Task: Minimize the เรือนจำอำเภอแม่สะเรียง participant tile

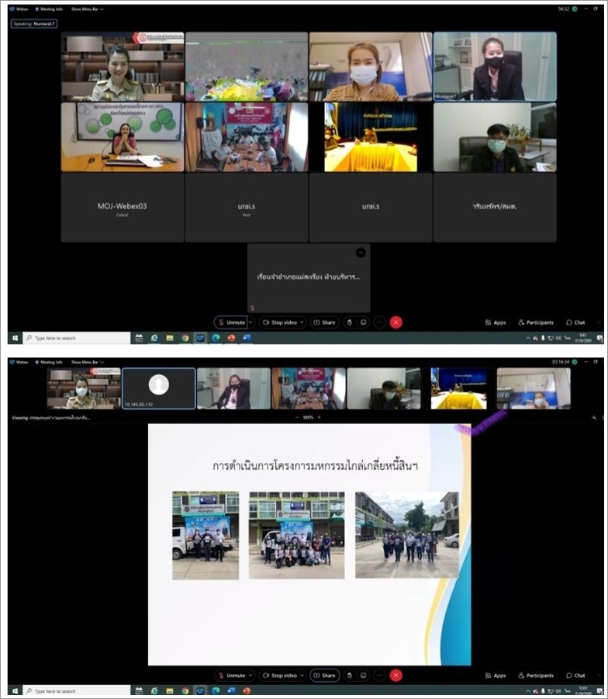Action: [x=361, y=252]
